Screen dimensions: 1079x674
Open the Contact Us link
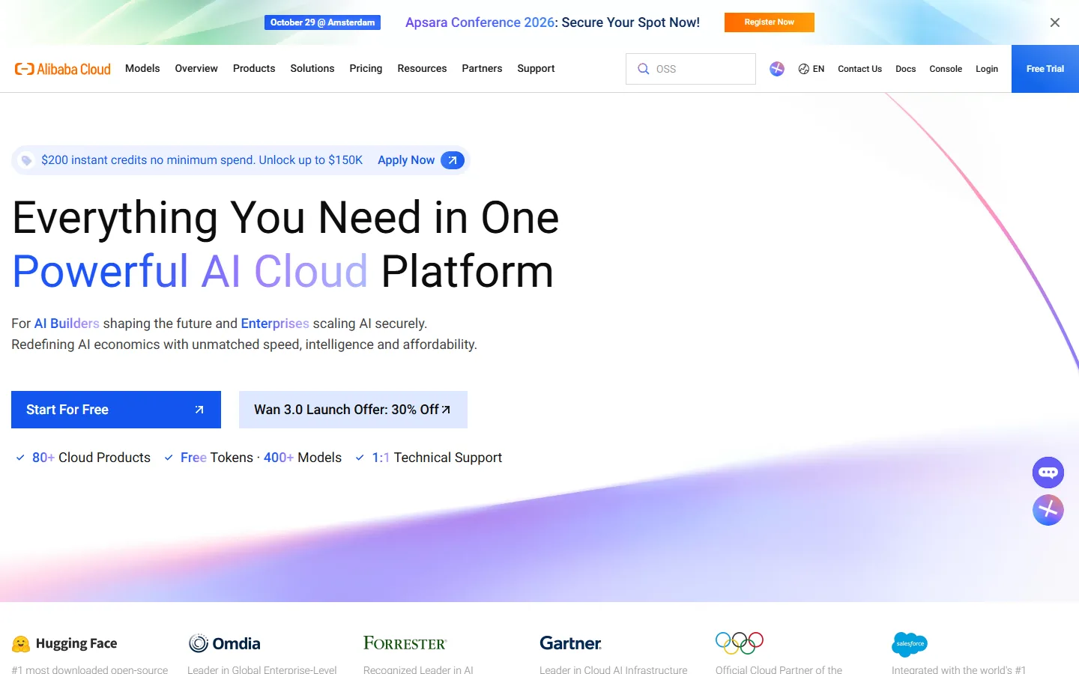(x=859, y=69)
